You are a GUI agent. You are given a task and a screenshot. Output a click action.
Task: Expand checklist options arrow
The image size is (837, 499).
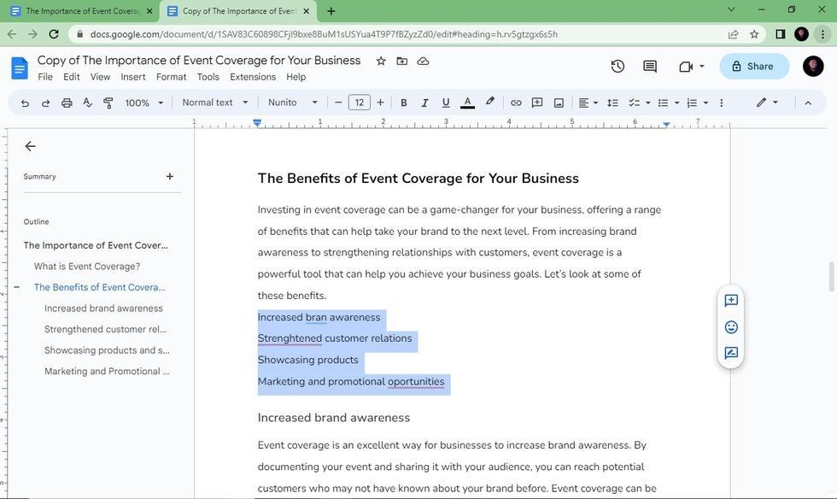pos(648,103)
